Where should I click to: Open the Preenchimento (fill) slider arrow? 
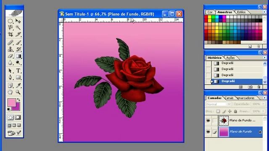coord(263,111)
